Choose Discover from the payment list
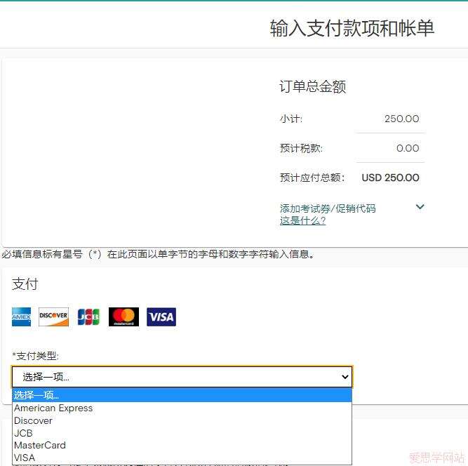This screenshot has width=468, height=466. click(x=33, y=420)
